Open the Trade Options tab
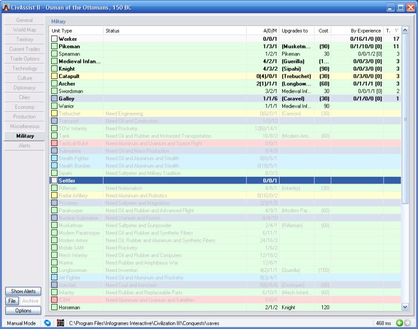The height and width of the screenshot is (329, 418). click(x=24, y=59)
